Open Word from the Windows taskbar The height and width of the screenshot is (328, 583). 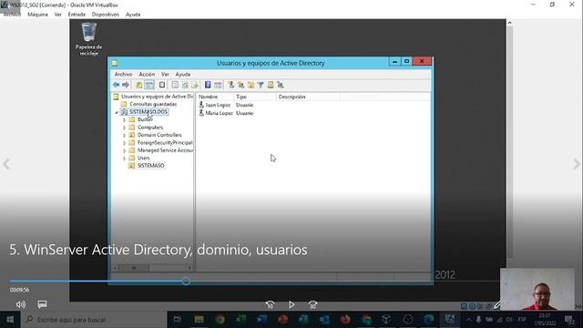click(x=261, y=320)
